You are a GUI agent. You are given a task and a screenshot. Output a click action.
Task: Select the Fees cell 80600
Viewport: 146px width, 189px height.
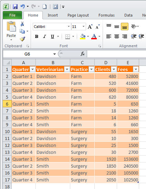click(x=128, y=97)
